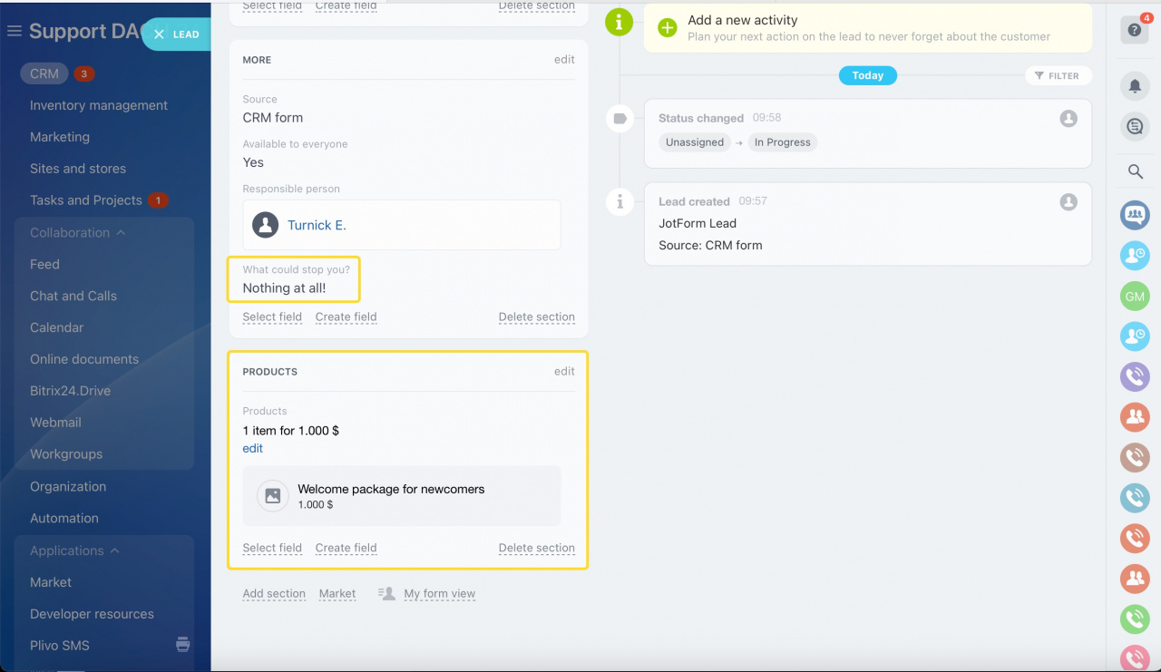Open Online documents
Image resolution: width=1161 pixels, height=672 pixels.
click(x=84, y=359)
